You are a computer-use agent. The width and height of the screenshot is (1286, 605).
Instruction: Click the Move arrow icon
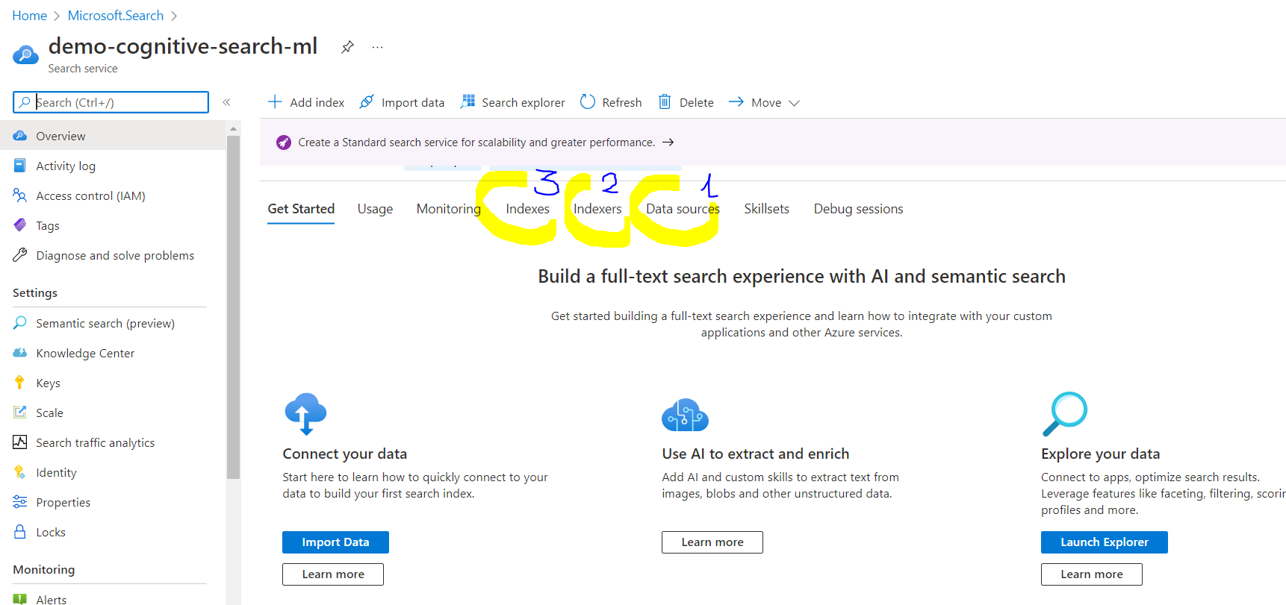[x=736, y=101]
